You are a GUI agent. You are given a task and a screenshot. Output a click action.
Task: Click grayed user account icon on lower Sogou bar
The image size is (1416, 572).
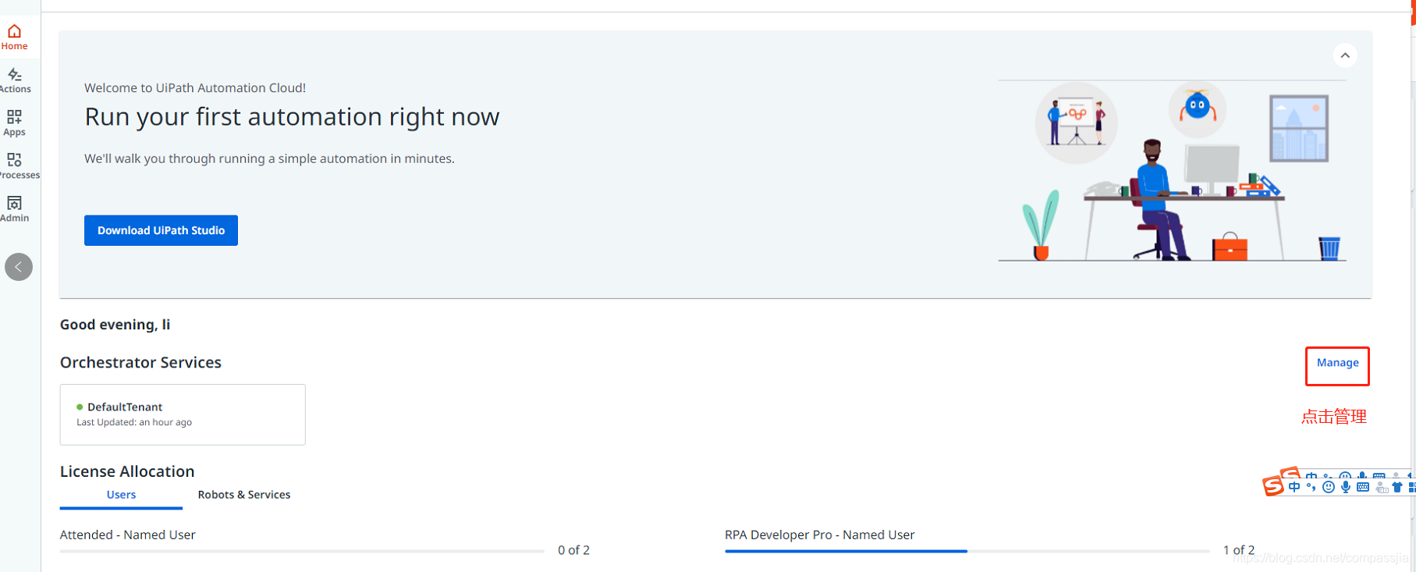1381,488
